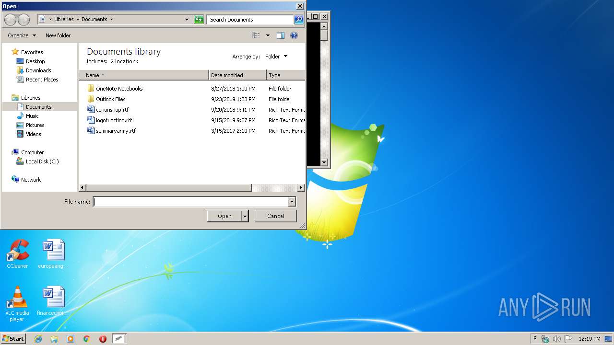Select Music library in sidebar
The width and height of the screenshot is (614, 345).
(32, 116)
